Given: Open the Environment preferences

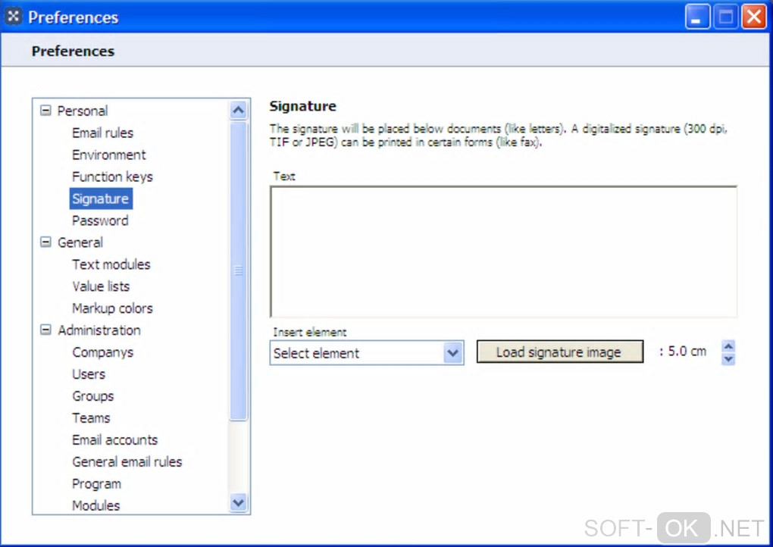Looking at the screenshot, I should pyautogui.click(x=109, y=155).
